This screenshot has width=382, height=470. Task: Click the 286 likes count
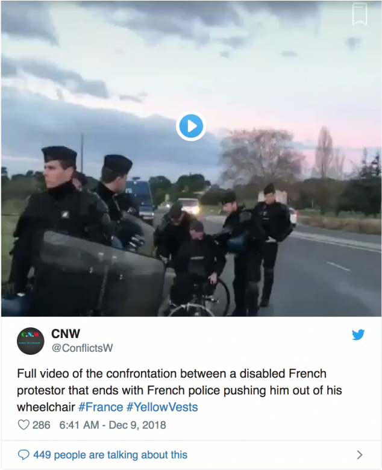point(41,425)
